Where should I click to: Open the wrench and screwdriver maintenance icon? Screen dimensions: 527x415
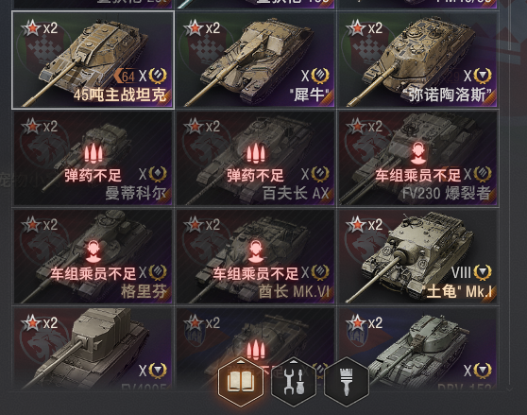coord(294,382)
